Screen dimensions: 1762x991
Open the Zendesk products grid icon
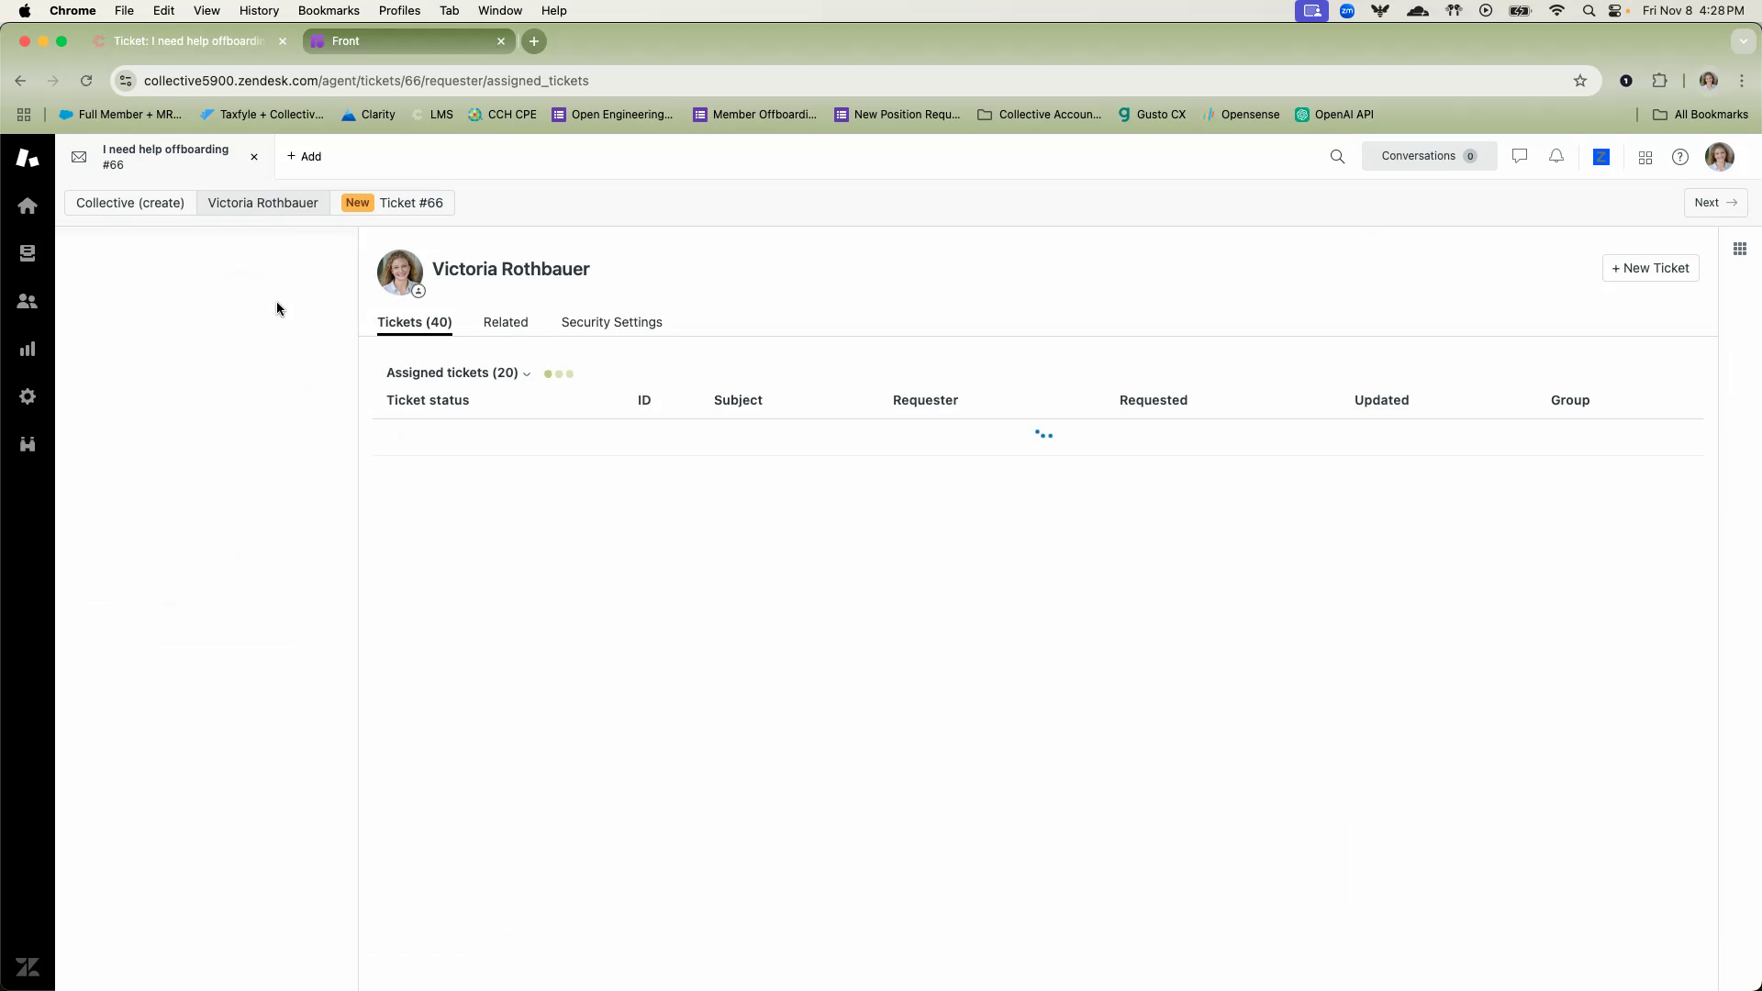[x=1645, y=158]
